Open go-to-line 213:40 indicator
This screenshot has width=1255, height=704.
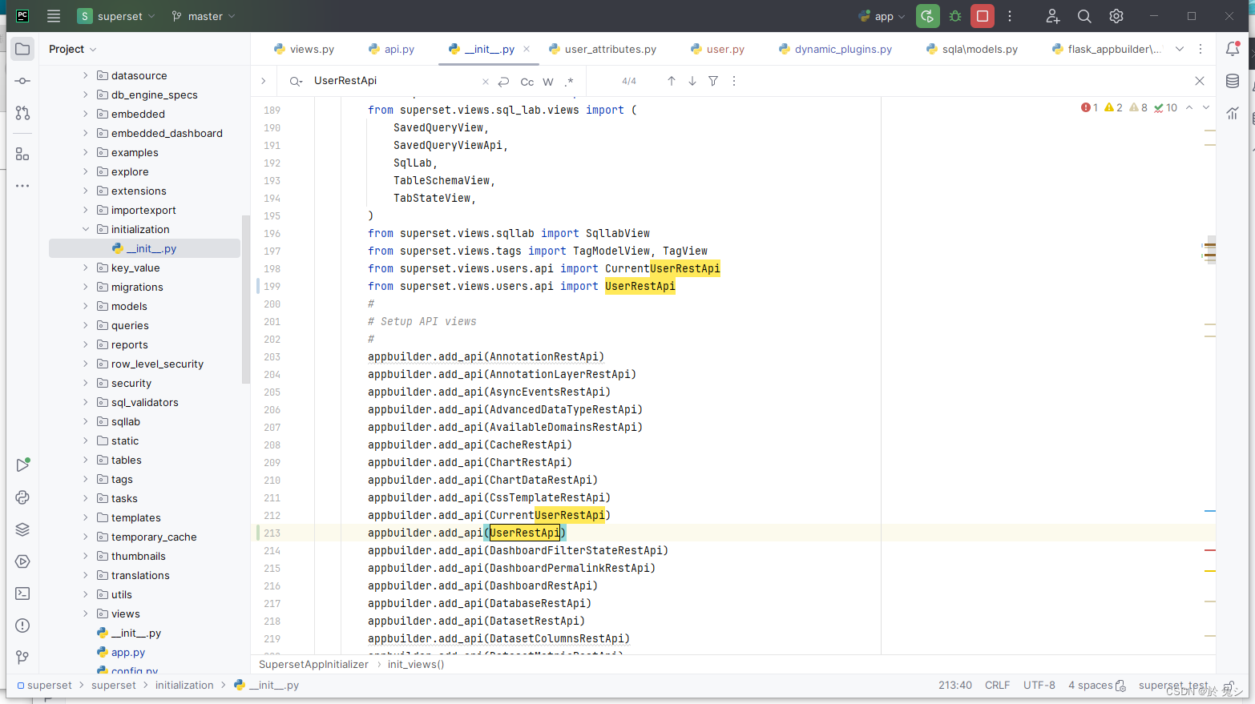[x=955, y=686]
